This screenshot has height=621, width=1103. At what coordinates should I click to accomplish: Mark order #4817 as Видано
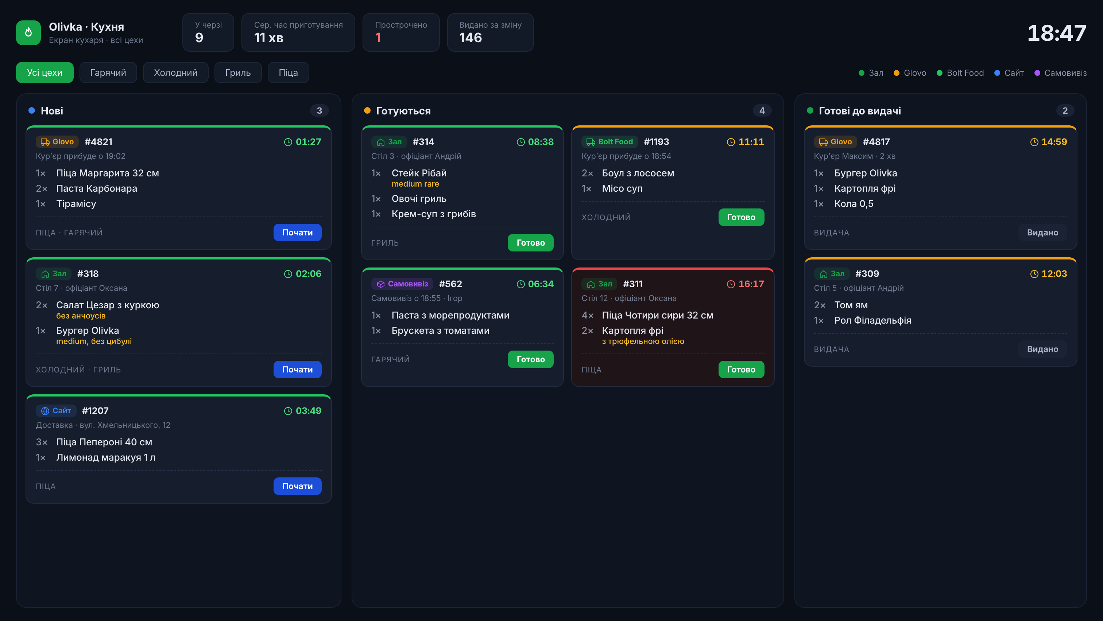pos(1042,232)
